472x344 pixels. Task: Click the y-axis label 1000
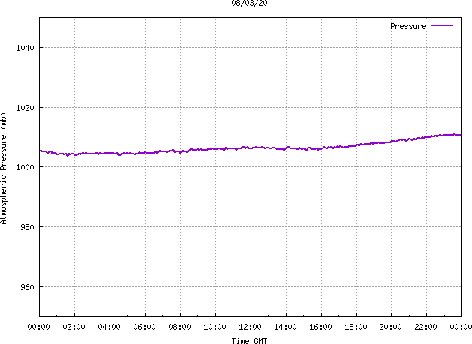click(25, 167)
